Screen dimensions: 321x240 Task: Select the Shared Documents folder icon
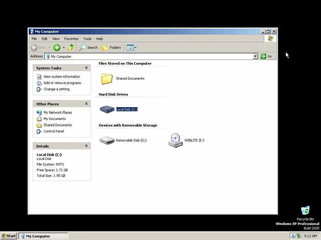click(107, 78)
